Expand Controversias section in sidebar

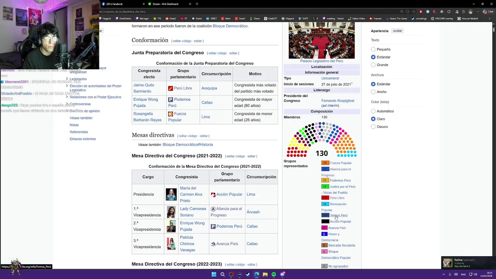point(67,104)
